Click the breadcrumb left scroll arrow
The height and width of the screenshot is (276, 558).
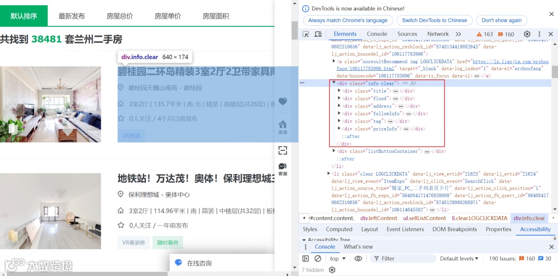pyautogui.click(x=304, y=218)
